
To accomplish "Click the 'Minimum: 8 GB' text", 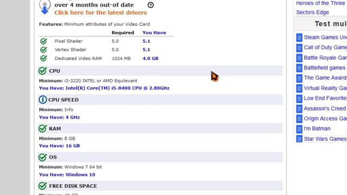I will coord(57,139).
